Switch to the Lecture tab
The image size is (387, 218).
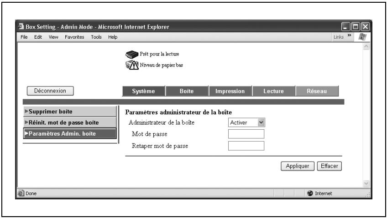[273, 91]
